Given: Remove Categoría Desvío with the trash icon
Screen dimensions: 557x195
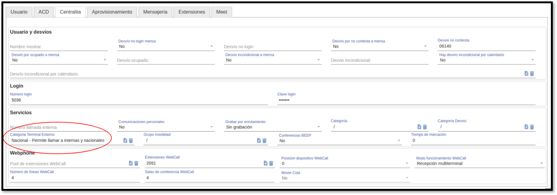Looking at the screenshot, I should 532,127.
